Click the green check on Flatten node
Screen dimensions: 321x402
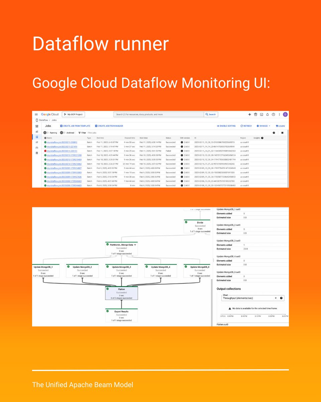(107, 289)
